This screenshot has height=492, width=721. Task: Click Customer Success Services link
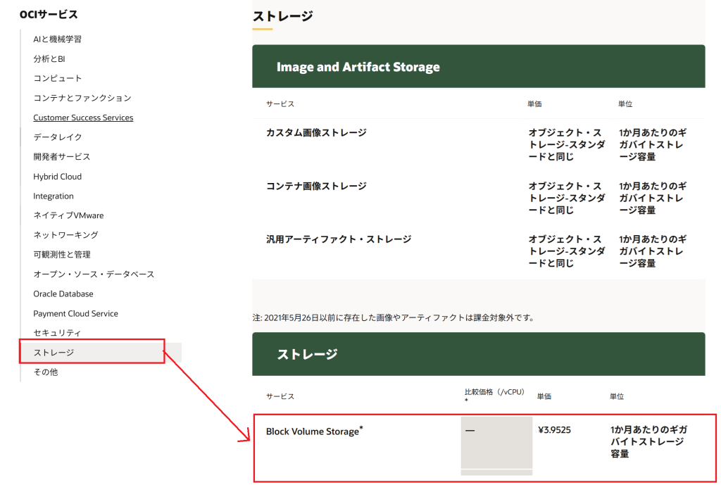[x=83, y=118]
